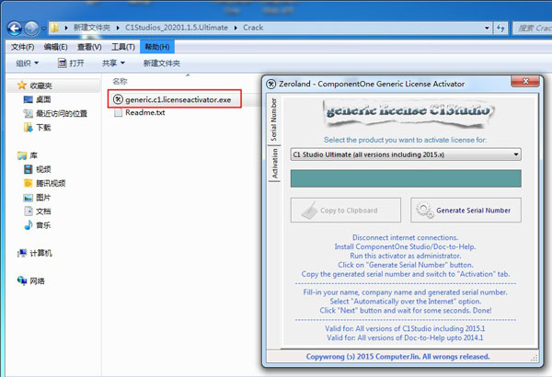The image size is (552, 377).
Task: Click the generic.c1.licenseactivator.exe file icon
Action: coord(118,98)
